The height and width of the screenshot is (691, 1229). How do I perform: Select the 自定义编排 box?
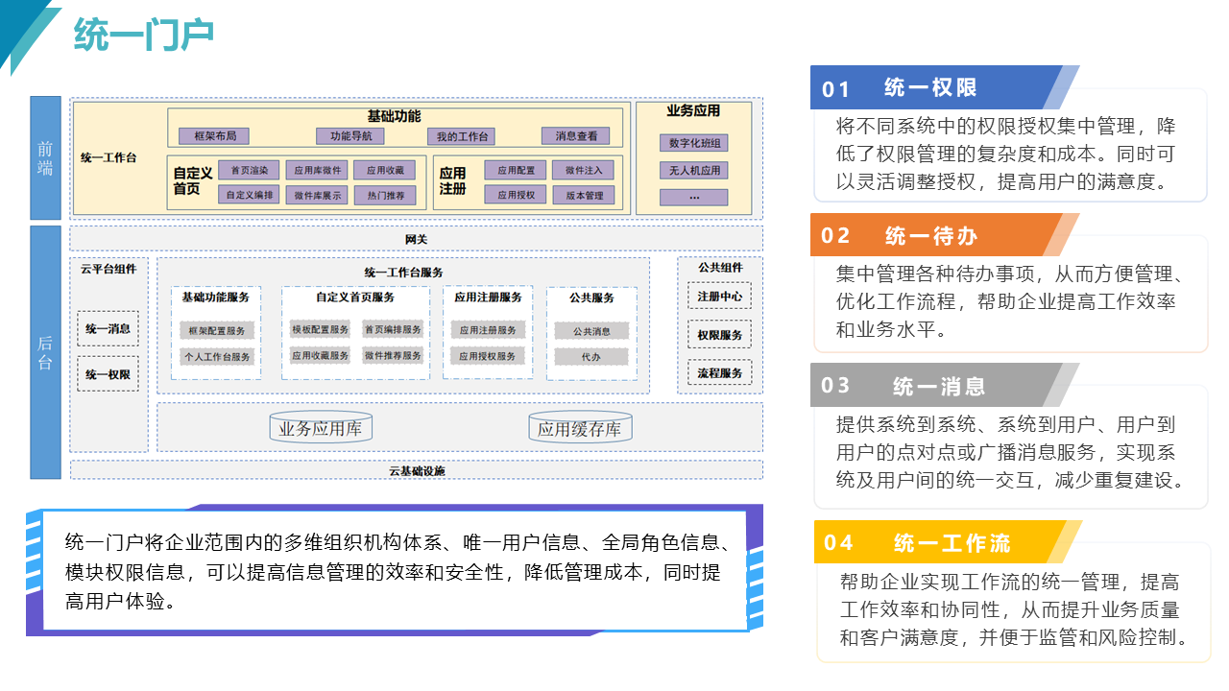250,195
